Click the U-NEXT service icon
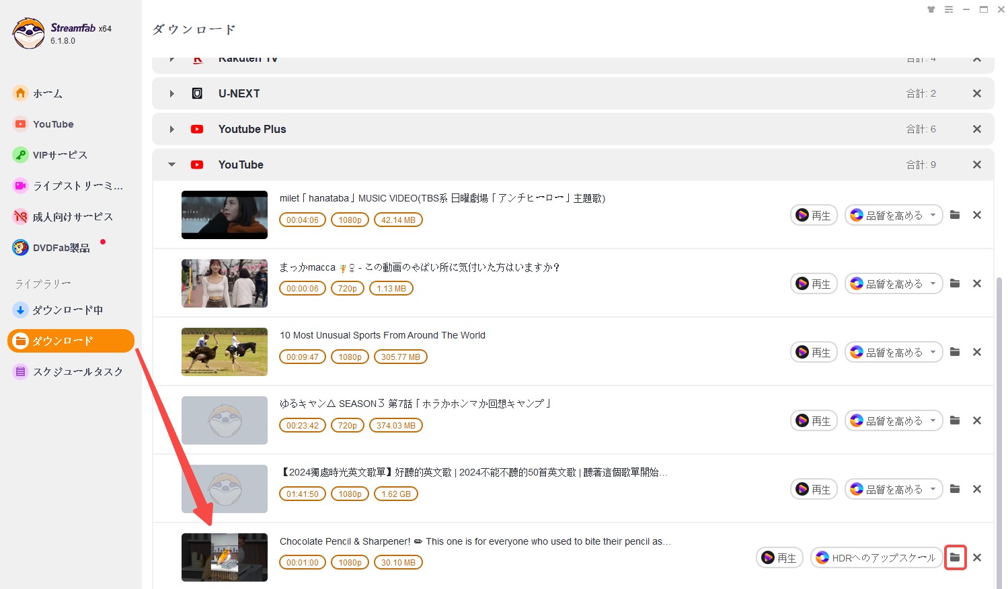 coord(197,93)
